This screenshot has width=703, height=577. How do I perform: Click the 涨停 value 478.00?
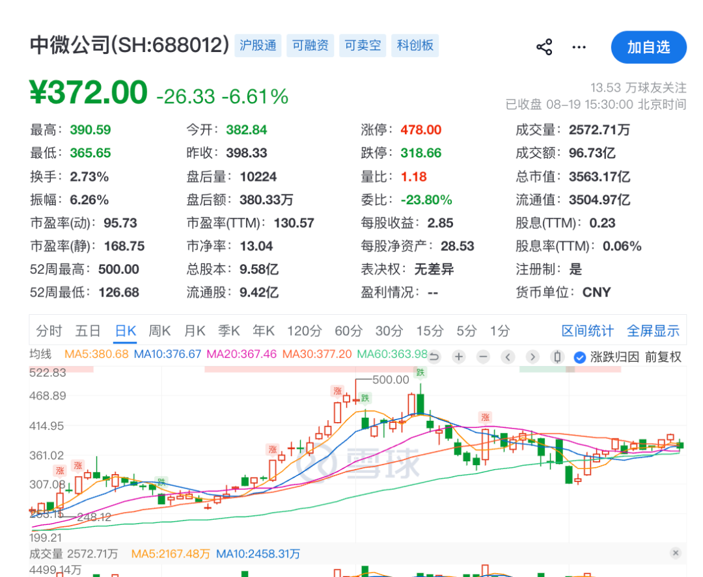click(421, 130)
